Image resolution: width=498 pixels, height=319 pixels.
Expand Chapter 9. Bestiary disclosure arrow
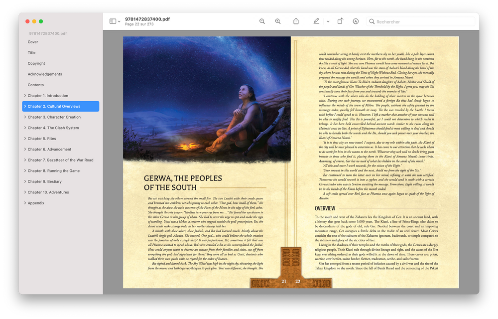tap(25, 181)
